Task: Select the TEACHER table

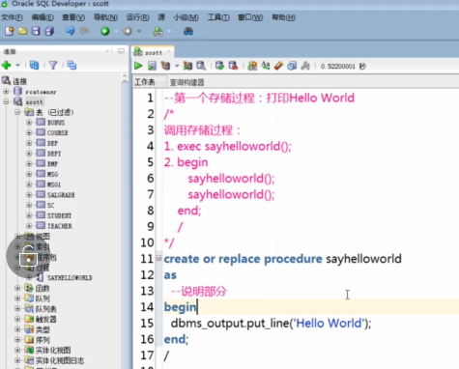Action: tap(60, 226)
